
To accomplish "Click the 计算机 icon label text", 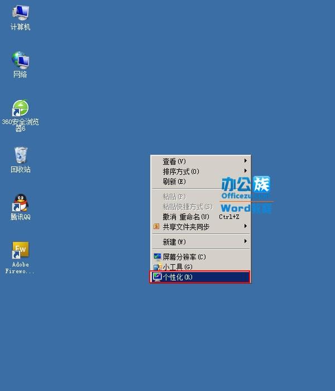I will pyautogui.click(x=21, y=27).
